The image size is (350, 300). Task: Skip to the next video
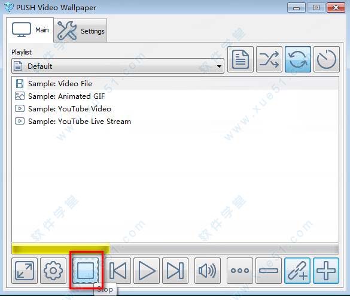(175, 271)
